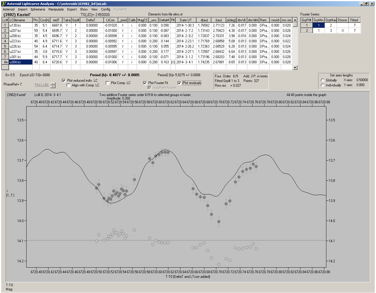376x293 pixels.
Task: Open the Manipulate menu
Action: pos(56,9)
